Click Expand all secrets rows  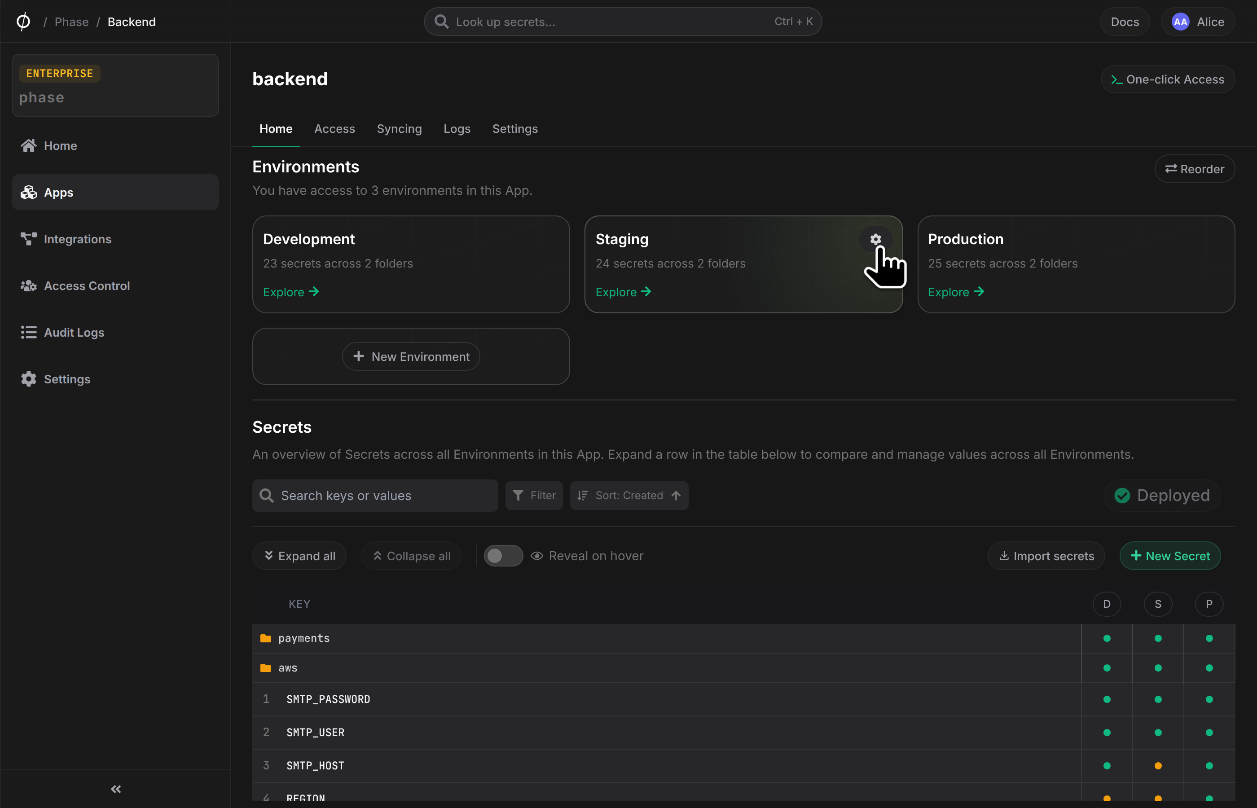pos(299,556)
